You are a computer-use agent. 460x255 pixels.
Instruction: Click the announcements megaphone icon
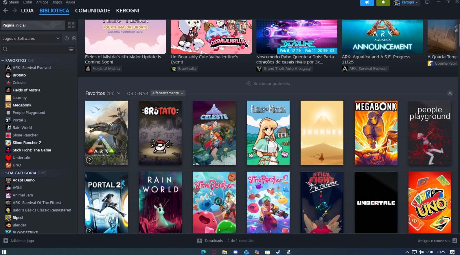coord(367,3)
